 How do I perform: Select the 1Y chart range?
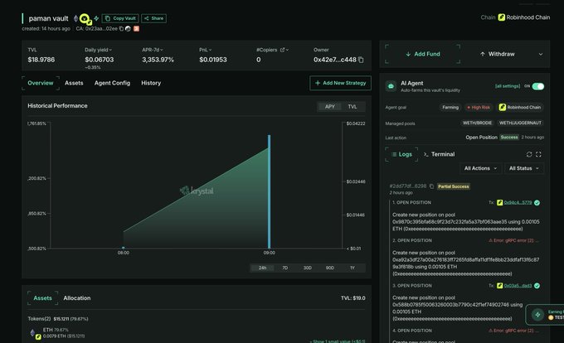pos(352,268)
